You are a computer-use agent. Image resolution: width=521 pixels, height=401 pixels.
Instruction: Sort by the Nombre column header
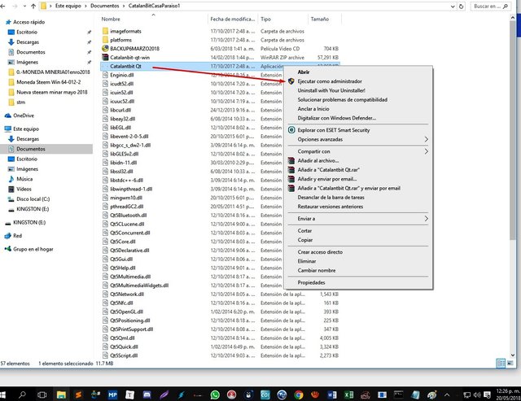pos(111,20)
